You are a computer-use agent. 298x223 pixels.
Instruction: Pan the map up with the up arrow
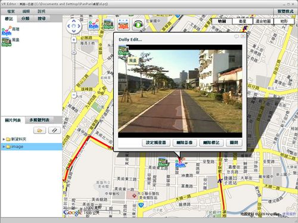(x=74, y=21)
